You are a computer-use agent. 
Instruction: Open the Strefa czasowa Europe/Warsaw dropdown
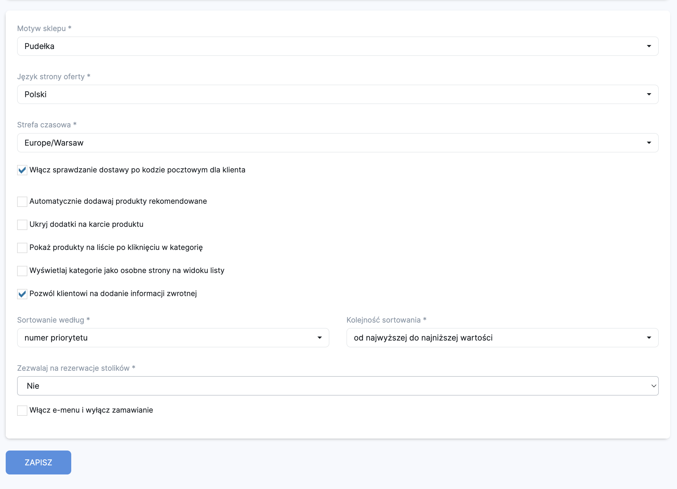(x=337, y=143)
